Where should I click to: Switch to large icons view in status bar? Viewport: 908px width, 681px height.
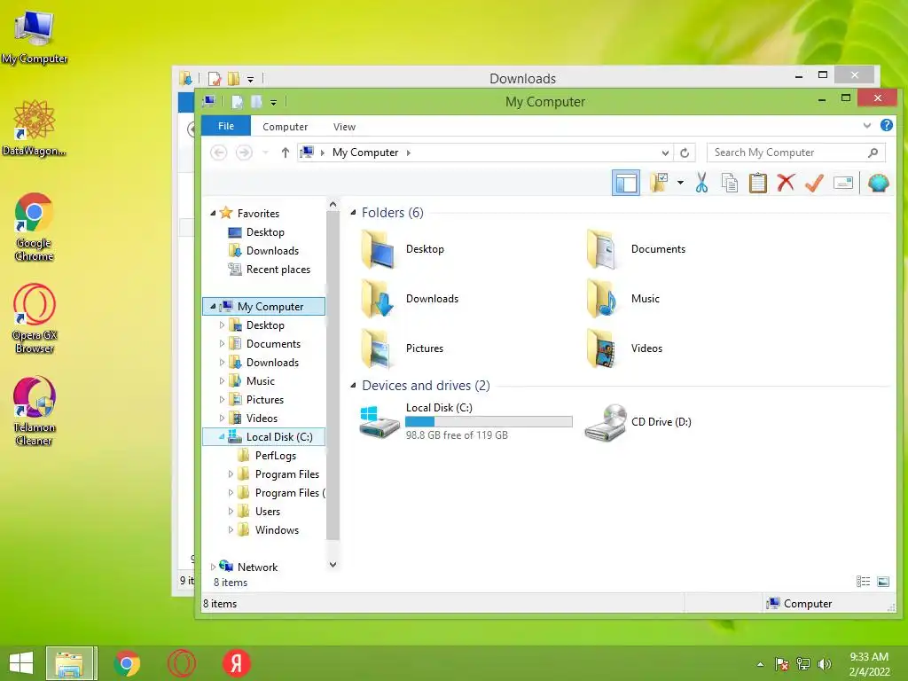click(883, 582)
